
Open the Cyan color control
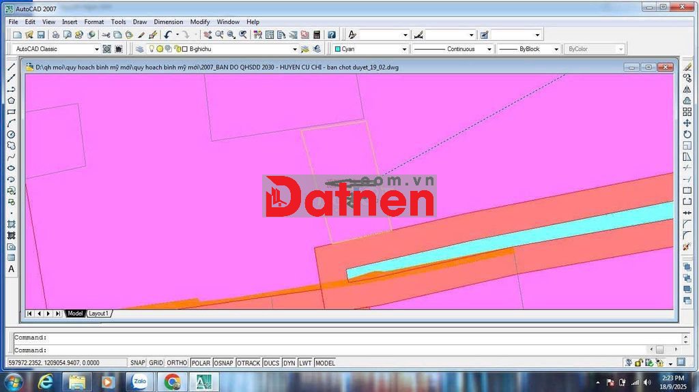[x=370, y=49]
